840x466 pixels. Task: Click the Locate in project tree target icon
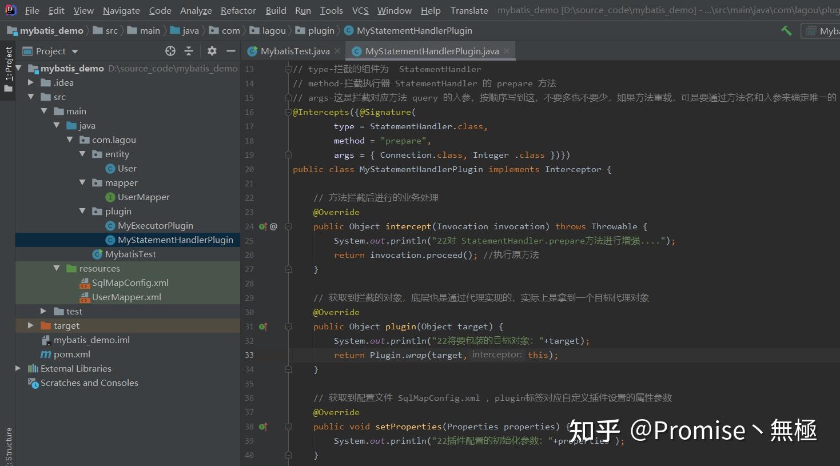pyautogui.click(x=170, y=51)
